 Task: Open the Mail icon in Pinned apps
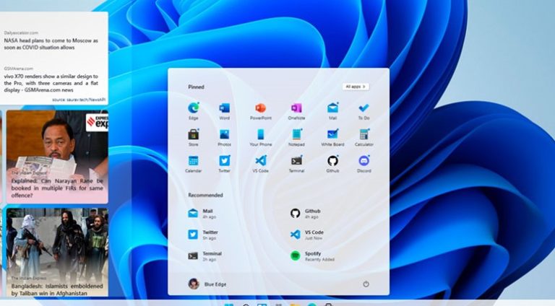click(x=332, y=111)
